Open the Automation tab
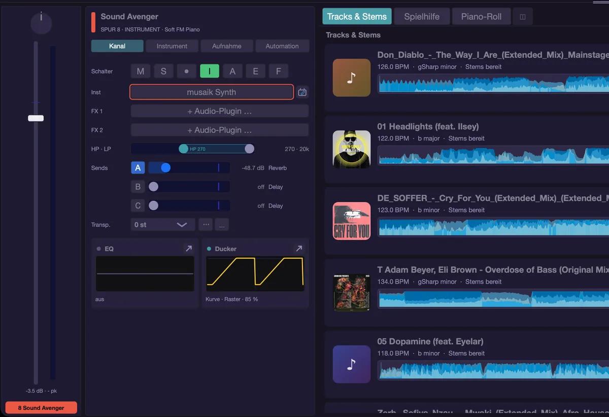The height and width of the screenshot is (417, 609). coord(282,46)
